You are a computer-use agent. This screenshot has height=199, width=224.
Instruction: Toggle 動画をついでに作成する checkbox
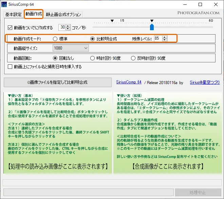coord(10,27)
